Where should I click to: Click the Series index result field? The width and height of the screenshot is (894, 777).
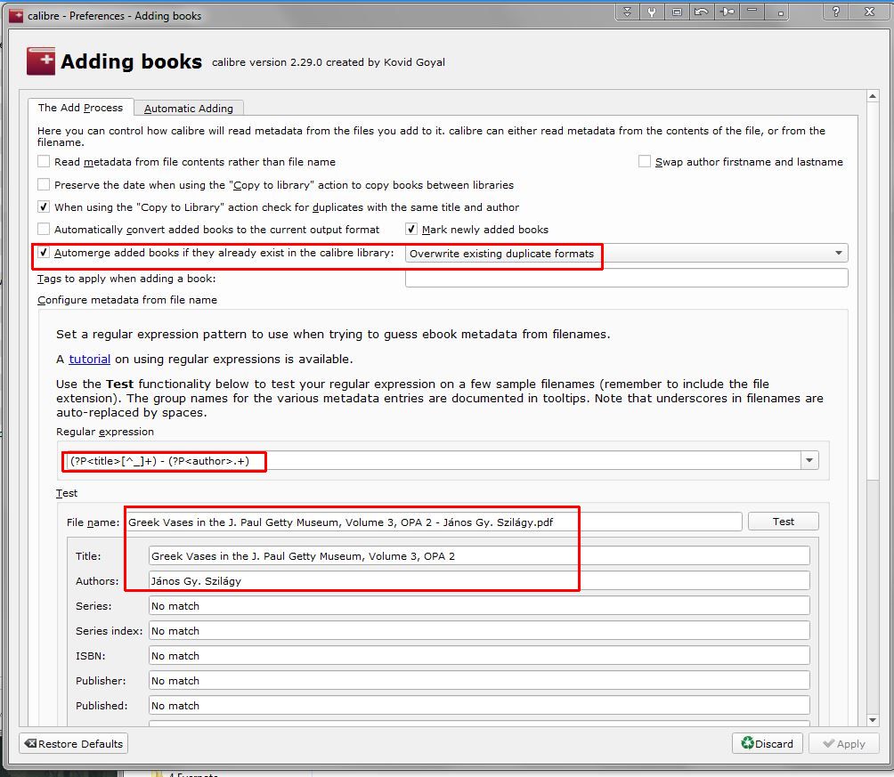click(479, 630)
